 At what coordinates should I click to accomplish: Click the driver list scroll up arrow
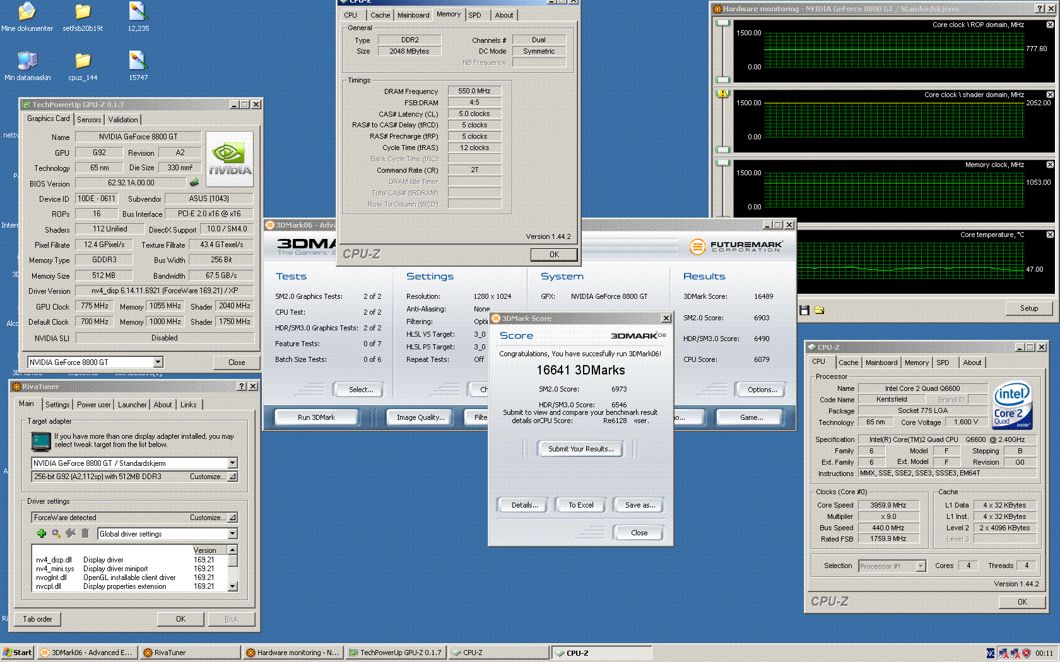[232, 550]
